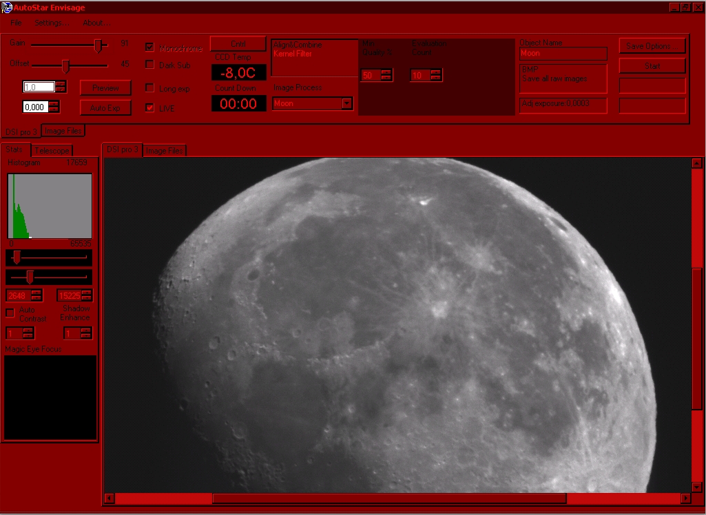Click the exposure field showing 0,000
This screenshot has height=515, width=706.
click(35, 107)
